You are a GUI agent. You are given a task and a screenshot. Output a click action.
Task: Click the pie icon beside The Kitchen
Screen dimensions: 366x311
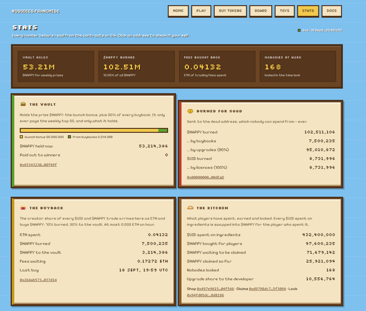click(x=190, y=208)
